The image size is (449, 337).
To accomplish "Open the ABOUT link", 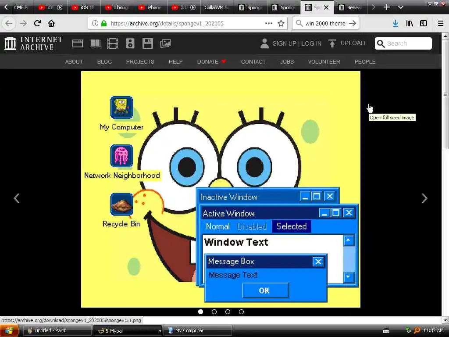I will point(74,61).
